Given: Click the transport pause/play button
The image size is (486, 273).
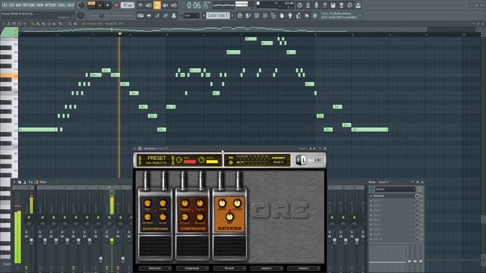Looking at the screenshot, I should (x=99, y=5).
